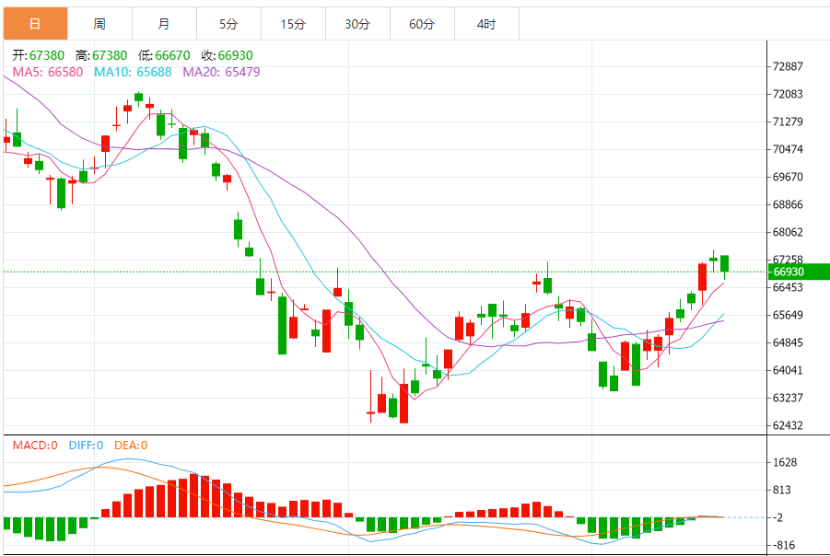The width and height of the screenshot is (830, 556).
Task: Switch to the 月 monthly tab
Action: 165,24
